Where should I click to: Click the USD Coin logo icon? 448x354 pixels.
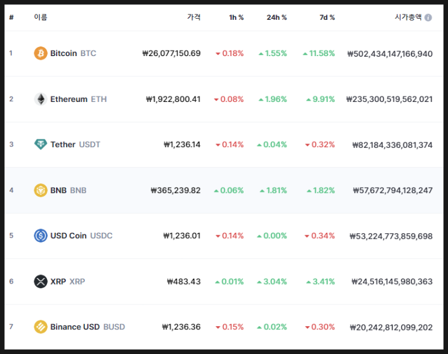[40, 236]
